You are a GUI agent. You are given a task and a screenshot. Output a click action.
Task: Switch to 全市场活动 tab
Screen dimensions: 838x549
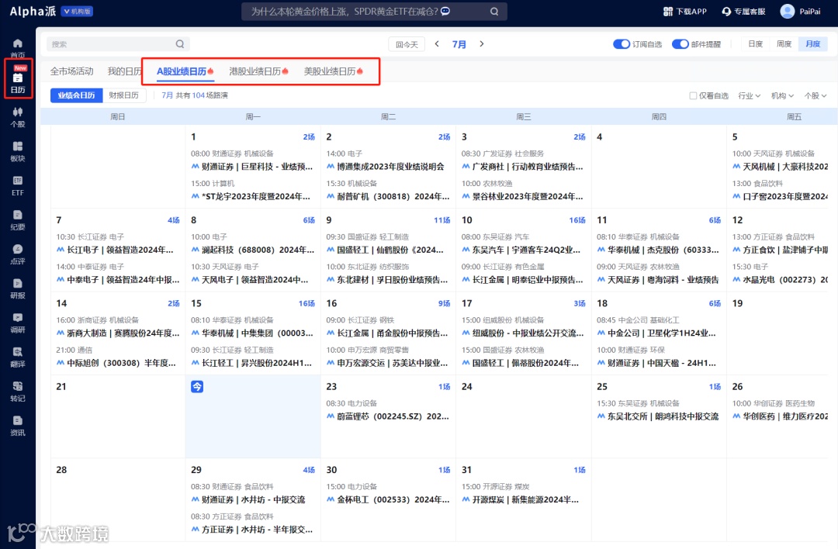pyautogui.click(x=71, y=71)
